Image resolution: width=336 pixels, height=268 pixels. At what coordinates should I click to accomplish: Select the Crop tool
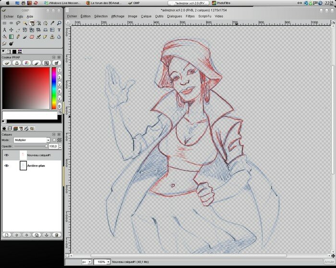[18, 30]
